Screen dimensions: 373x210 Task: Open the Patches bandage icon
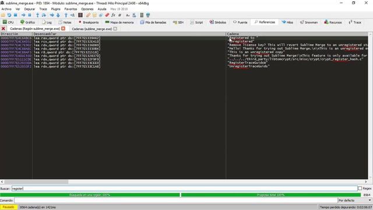(88, 15)
